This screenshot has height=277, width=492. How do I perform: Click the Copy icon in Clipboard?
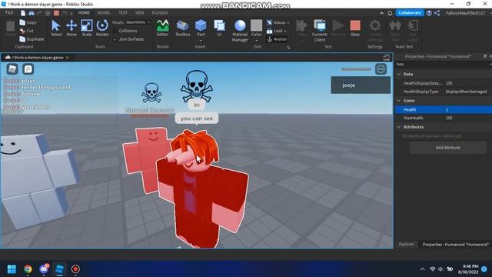[22, 22]
